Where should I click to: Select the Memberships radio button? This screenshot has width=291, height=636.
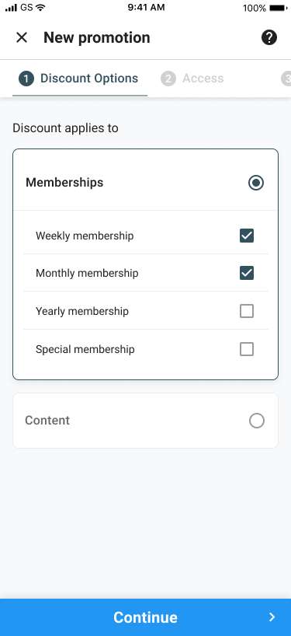(x=256, y=183)
